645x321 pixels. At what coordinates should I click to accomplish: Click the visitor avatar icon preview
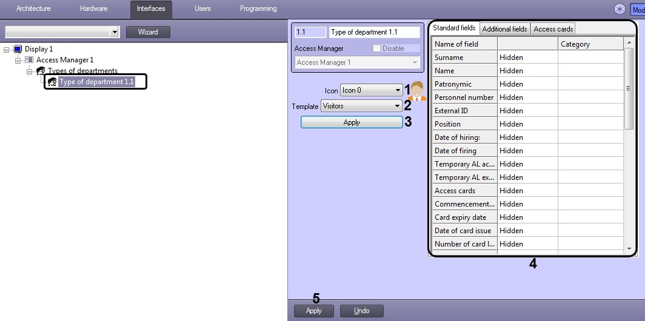417,91
